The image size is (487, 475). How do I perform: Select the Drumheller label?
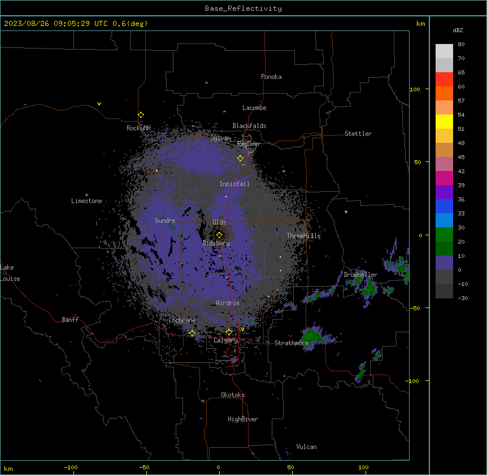click(360, 275)
